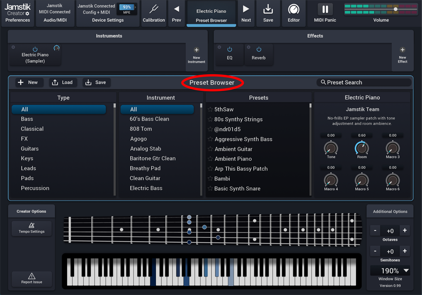Viewport: 422px width, 295px height.
Task: Favorite the Ambient Guitar star
Action: click(210, 149)
